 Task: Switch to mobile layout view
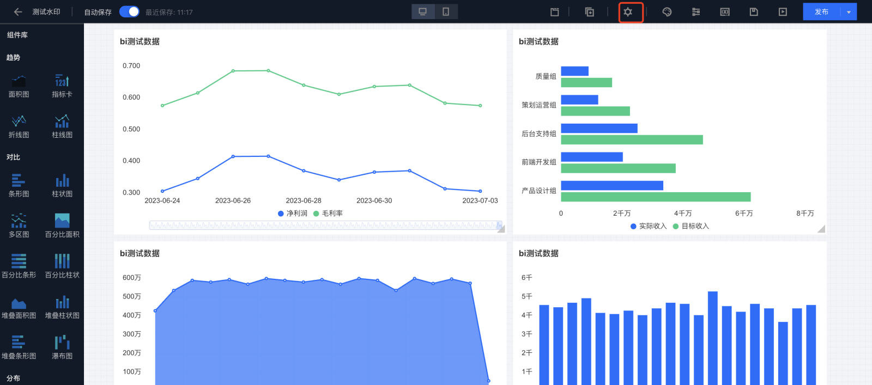point(446,12)
